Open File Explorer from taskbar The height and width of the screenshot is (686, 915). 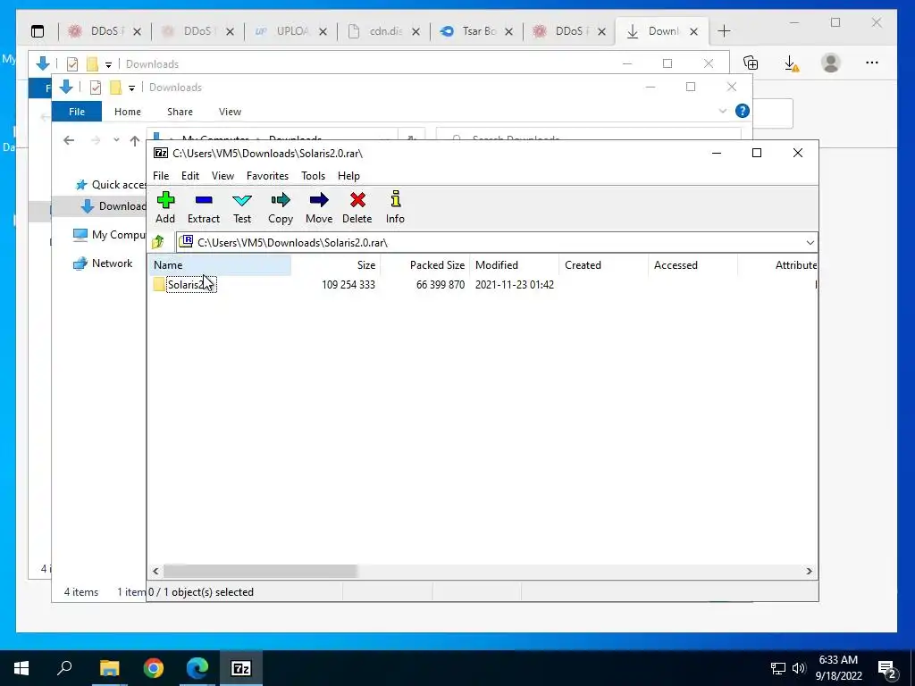[x=109, y=668]
